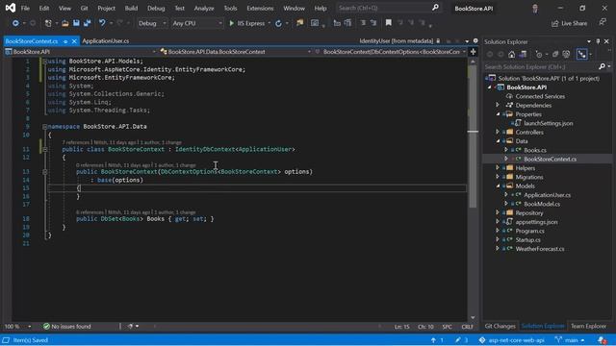
Task: Toggle the highlighted button in Solution Explorer toolbar
Action: [x=581, y=54]
